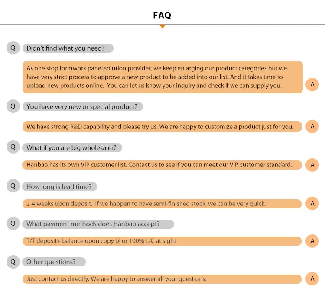Viewport: 325px width, 304px height.
Task: Click the A icon beside the VIP customer answer
Action: tap(312, 165)
